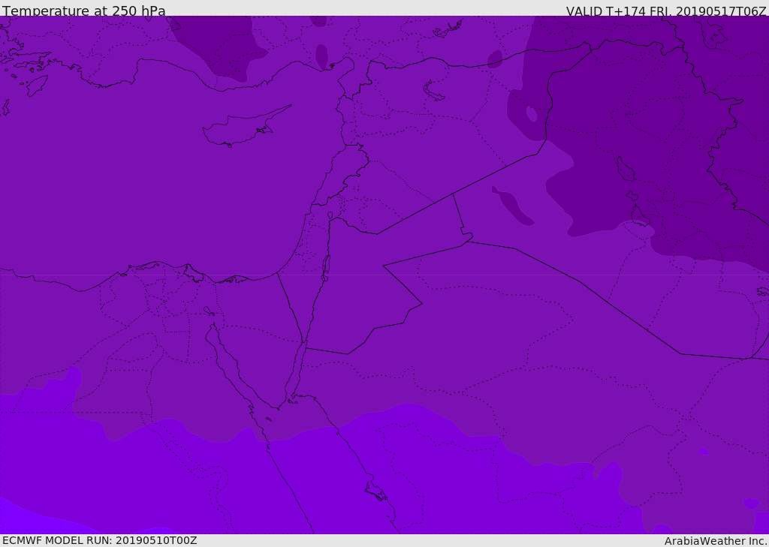Screen dimensions: 769x547
Task: Click the ECMWF MODEL RUN label
Action: (99, 540)
